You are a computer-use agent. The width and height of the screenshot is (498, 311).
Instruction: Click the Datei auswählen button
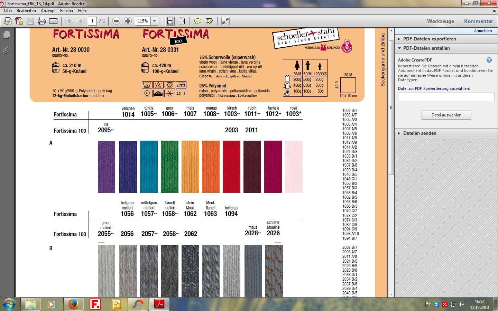pyautogui.click(x=446, y=115)
